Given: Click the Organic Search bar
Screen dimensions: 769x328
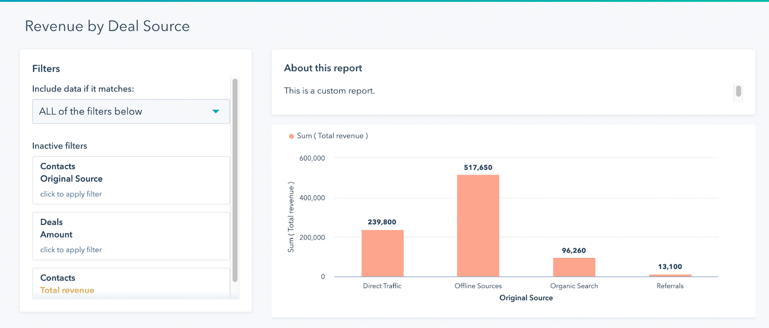Looking at the screenshot, I should point(574,267).
